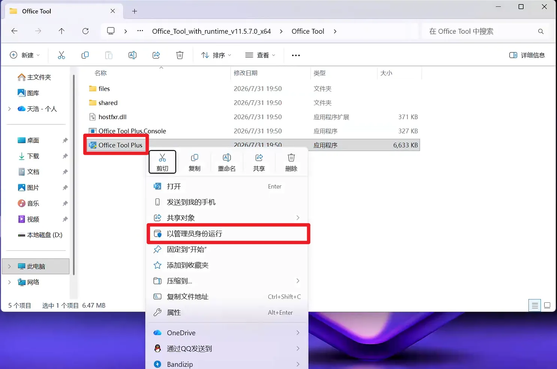The height and width of the screenshot is (369, 557).
Task: Click the Copy icon in the toolbar
Action: [85, 55]
